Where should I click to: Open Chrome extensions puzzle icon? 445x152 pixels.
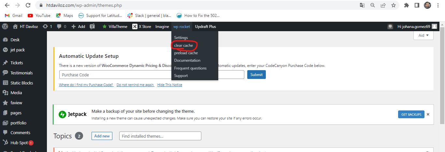click(406, 5)
